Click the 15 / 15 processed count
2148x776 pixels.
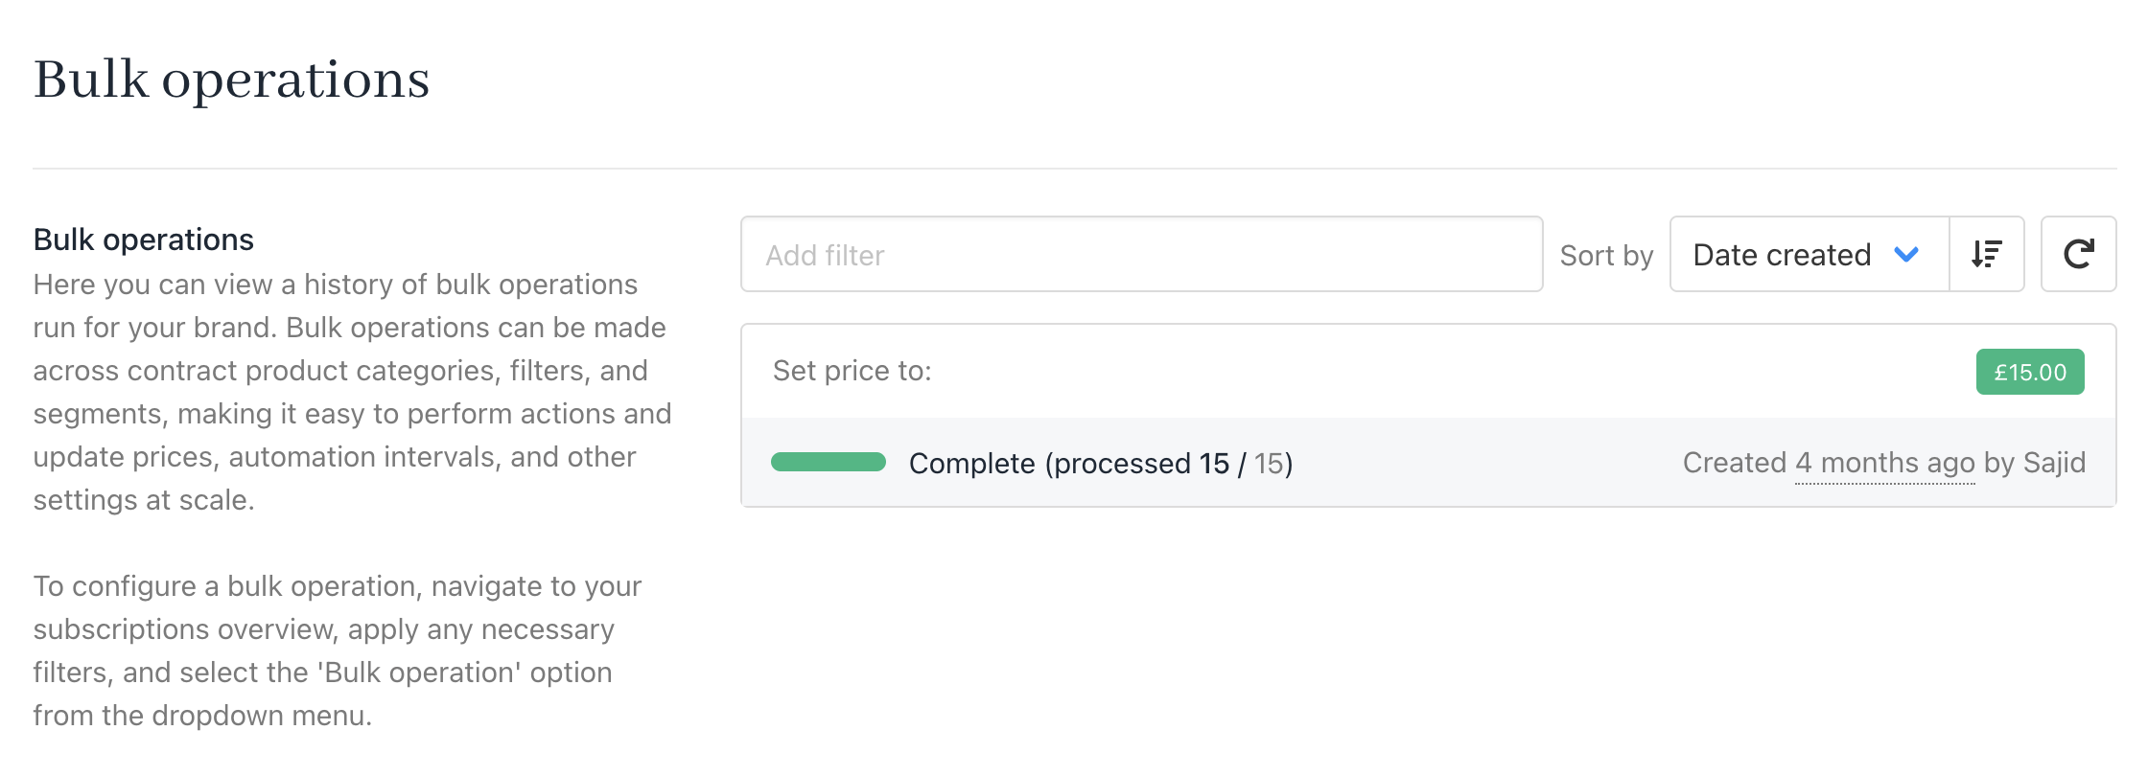point(1245,464)
